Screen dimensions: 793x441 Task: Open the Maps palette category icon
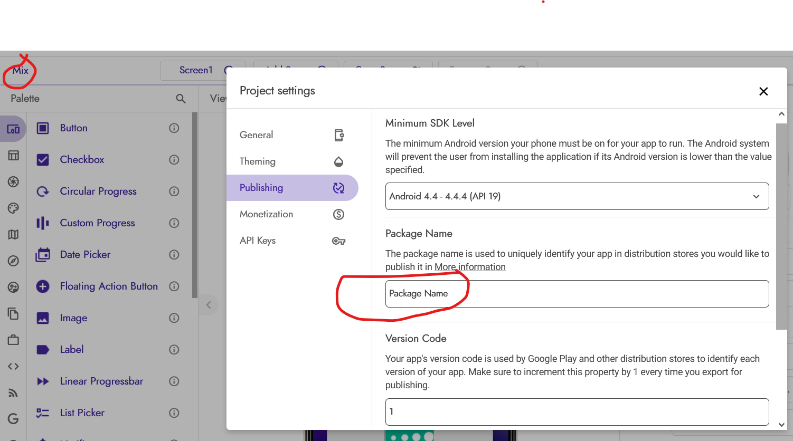[13, 234]
